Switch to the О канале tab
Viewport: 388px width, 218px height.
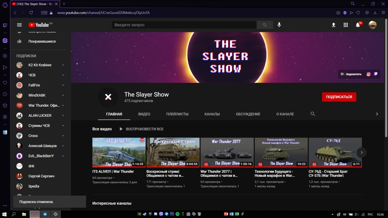coord(285,114)
